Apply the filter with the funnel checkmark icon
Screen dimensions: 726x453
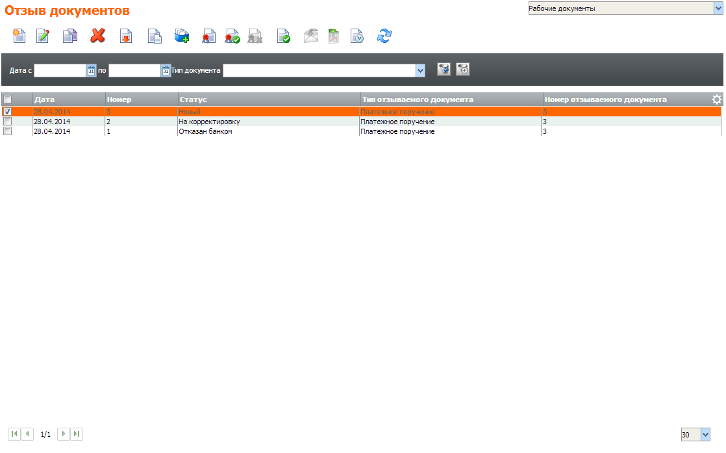(444, 70)
